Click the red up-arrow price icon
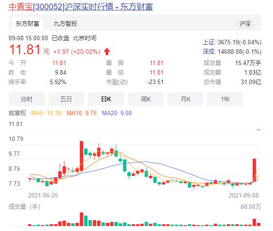 [107, 52]
